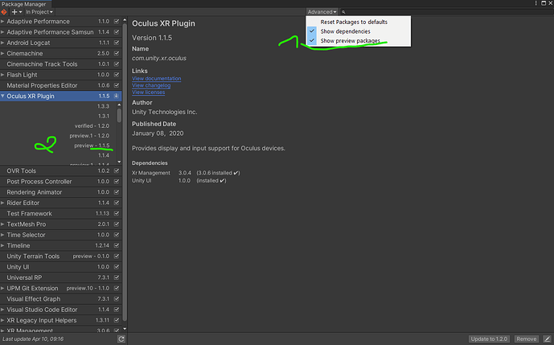Click the installed checkmark for Universal RP
The height and width of the screenshot is (345, 554).
117,277
